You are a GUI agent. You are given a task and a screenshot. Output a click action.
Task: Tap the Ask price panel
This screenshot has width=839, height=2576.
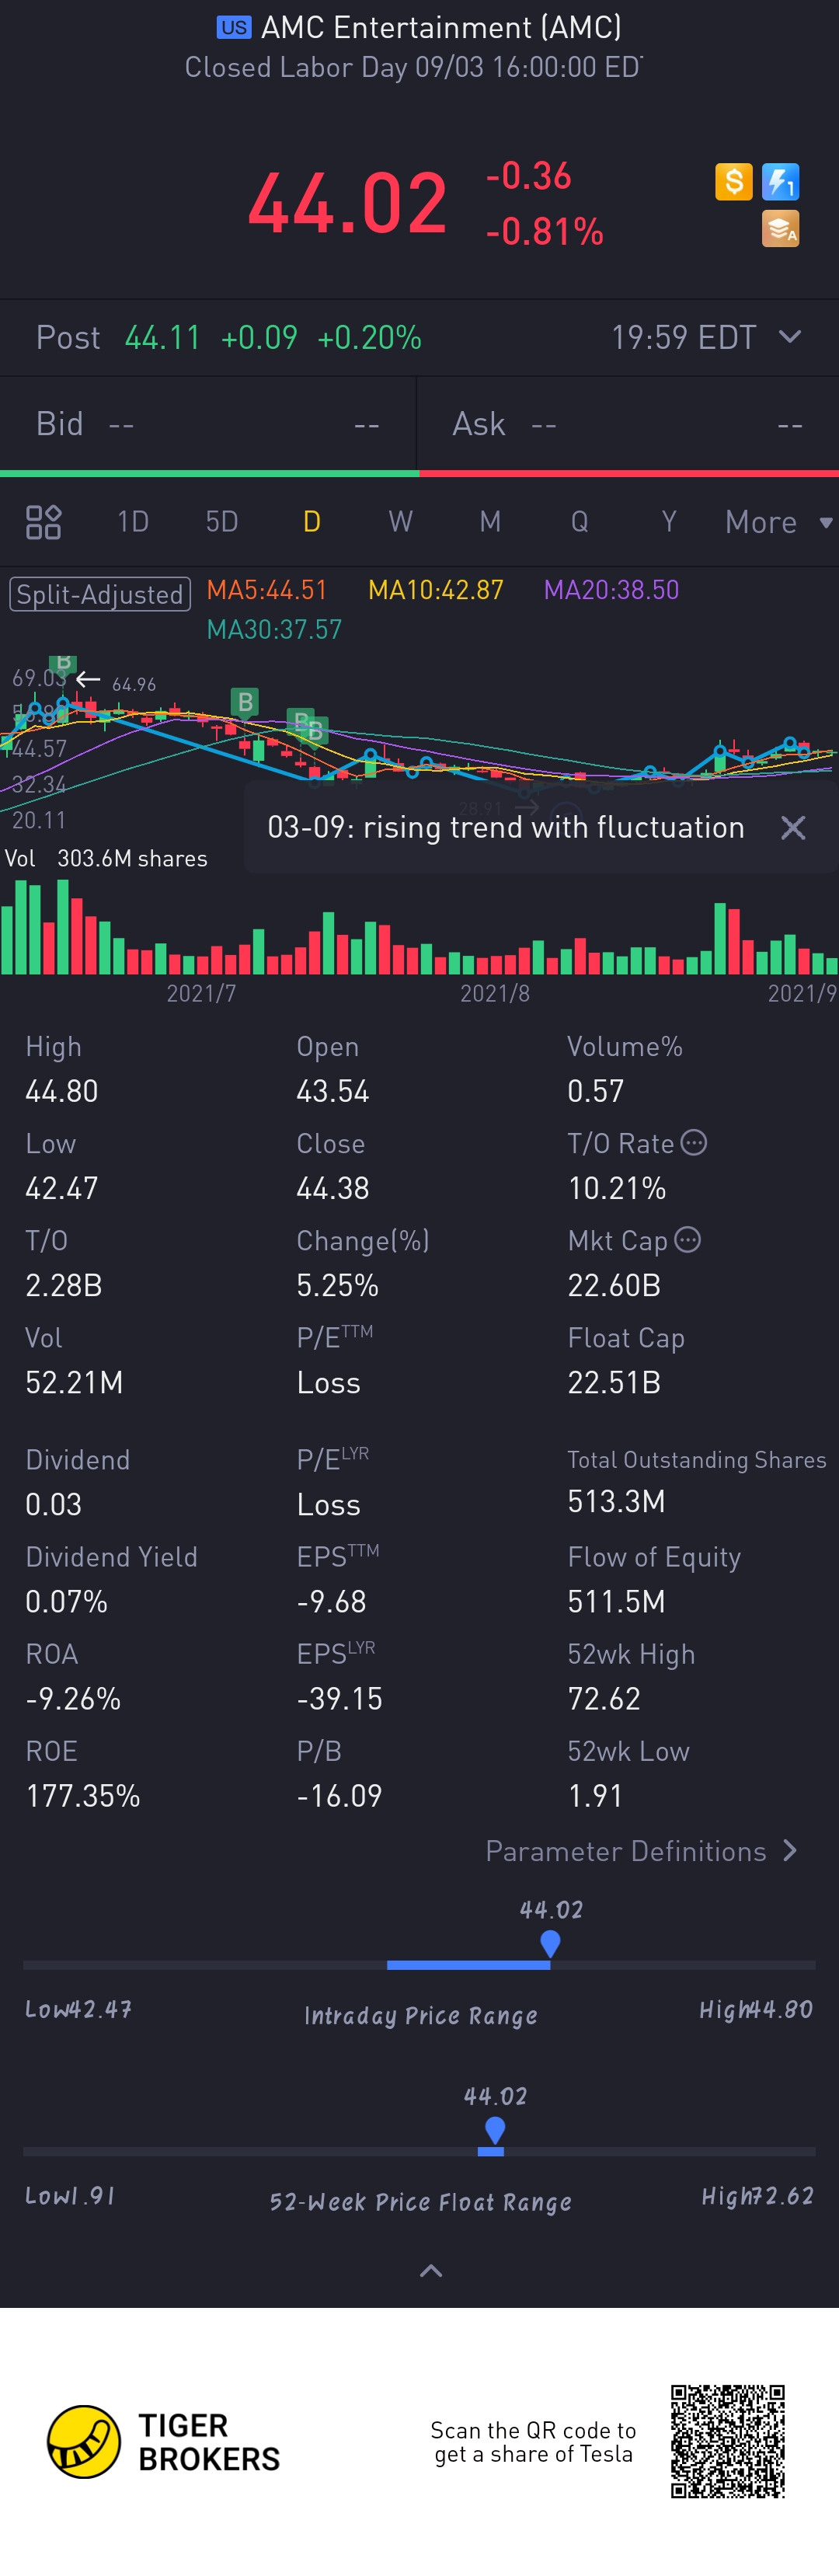click(628, 424)
